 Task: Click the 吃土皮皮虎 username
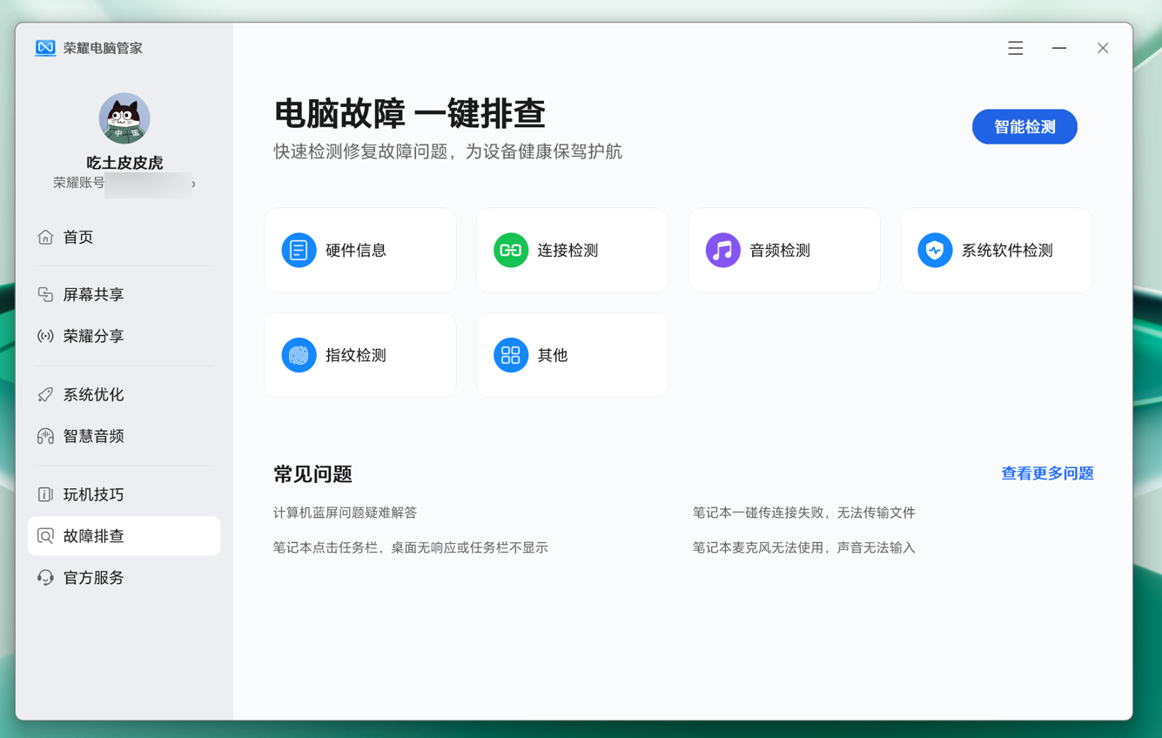[124, 163]
